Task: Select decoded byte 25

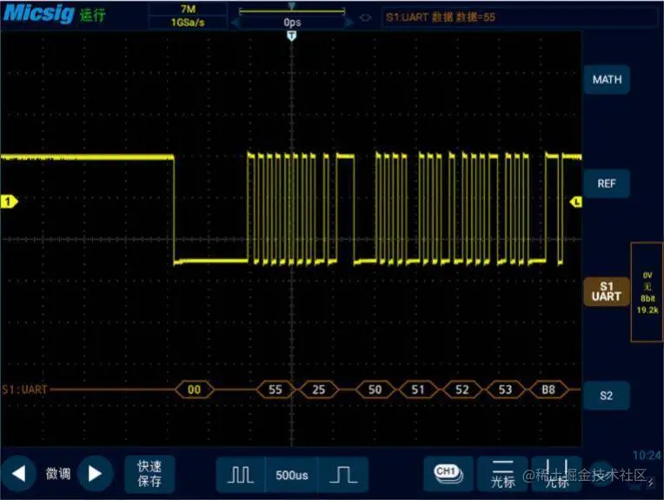Action: [319, 390]
